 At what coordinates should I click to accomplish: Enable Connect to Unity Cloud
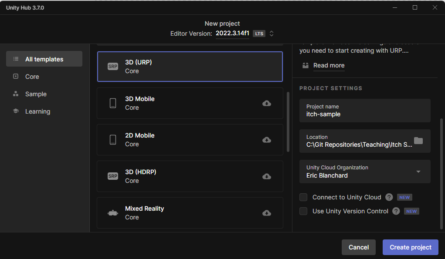tap(303, 197)
